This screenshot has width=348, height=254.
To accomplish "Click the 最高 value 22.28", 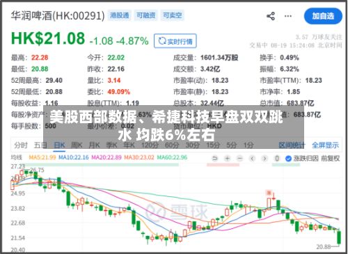I will tap(40, 58).
